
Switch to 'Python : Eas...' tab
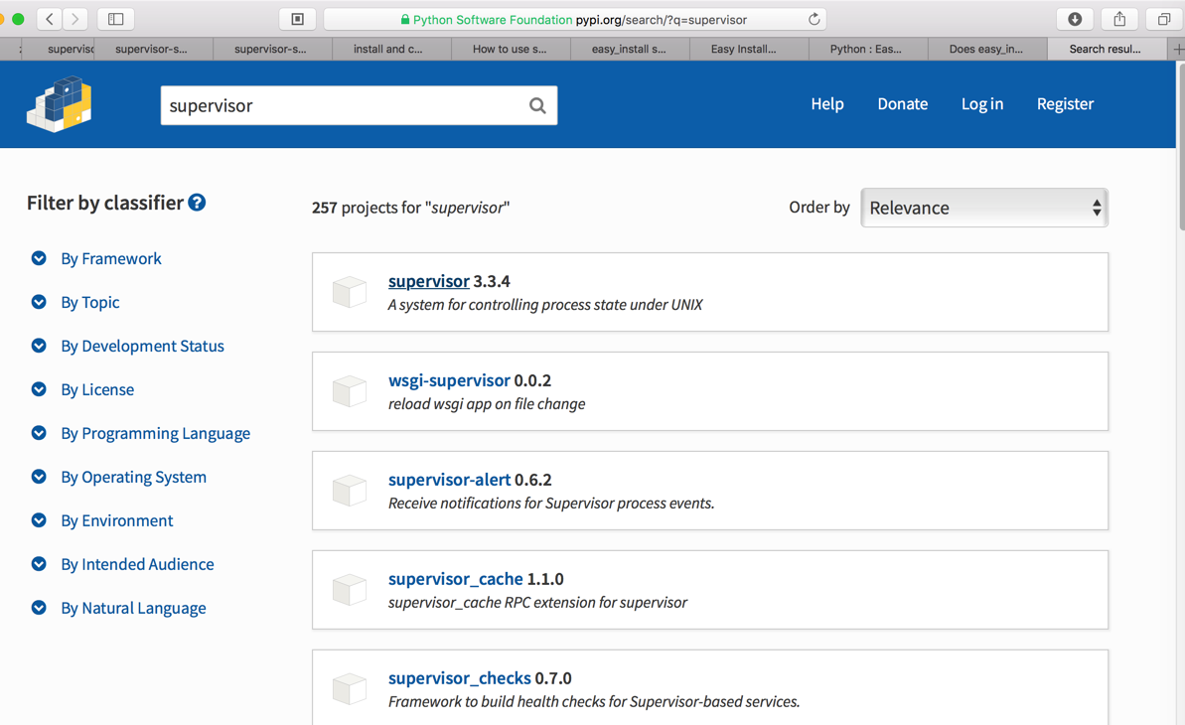click(x=867, y=49)
